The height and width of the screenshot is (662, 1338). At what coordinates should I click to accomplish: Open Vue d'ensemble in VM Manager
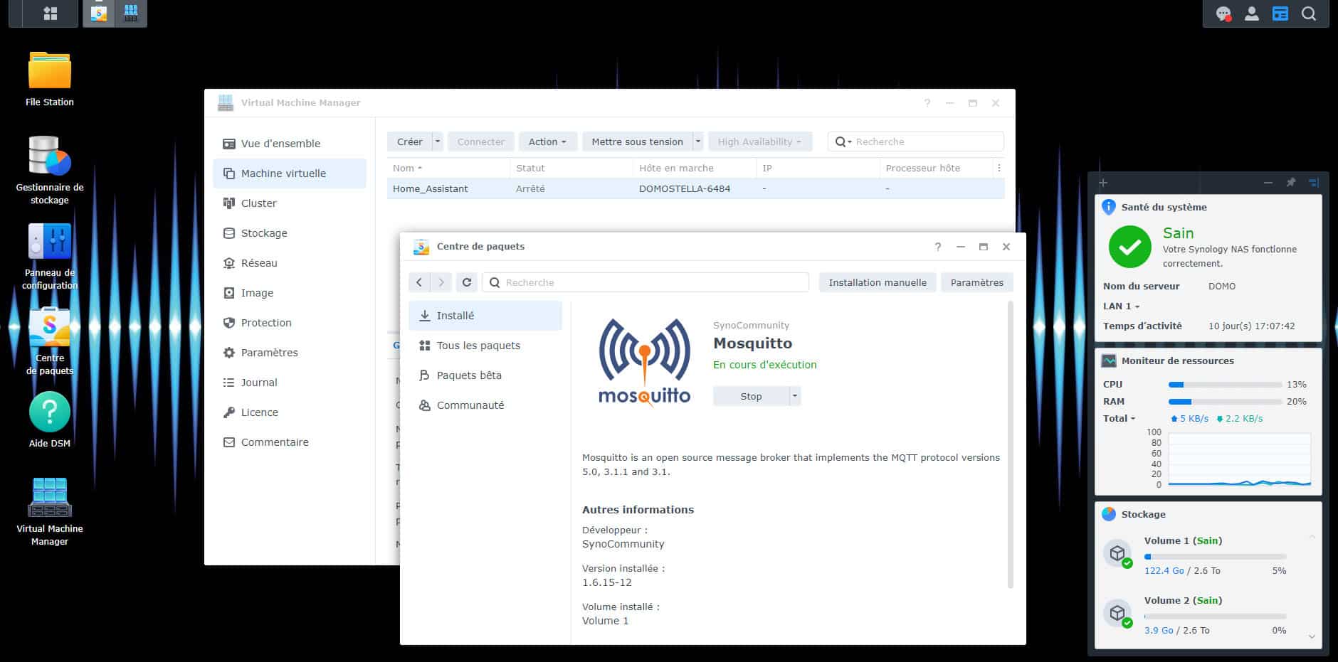(x=290, y=144)
